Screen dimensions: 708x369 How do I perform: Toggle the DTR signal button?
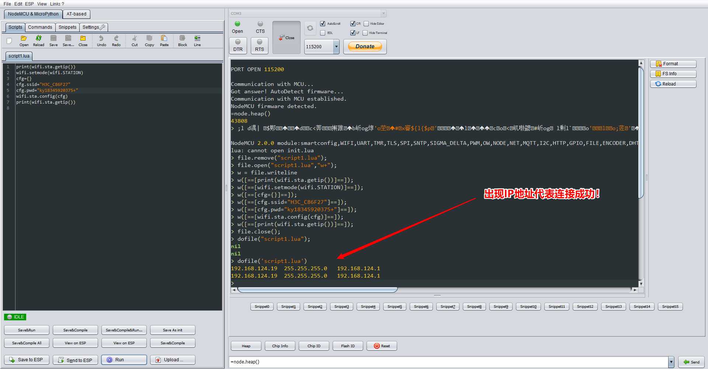click(x=238, y=45)
